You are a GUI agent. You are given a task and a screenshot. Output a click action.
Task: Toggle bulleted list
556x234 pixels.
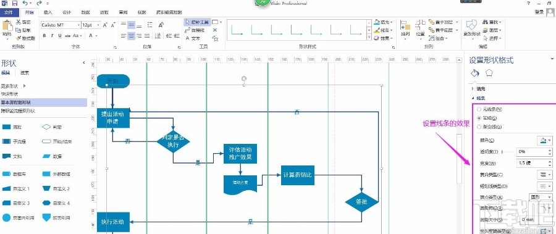coord(150,25)
